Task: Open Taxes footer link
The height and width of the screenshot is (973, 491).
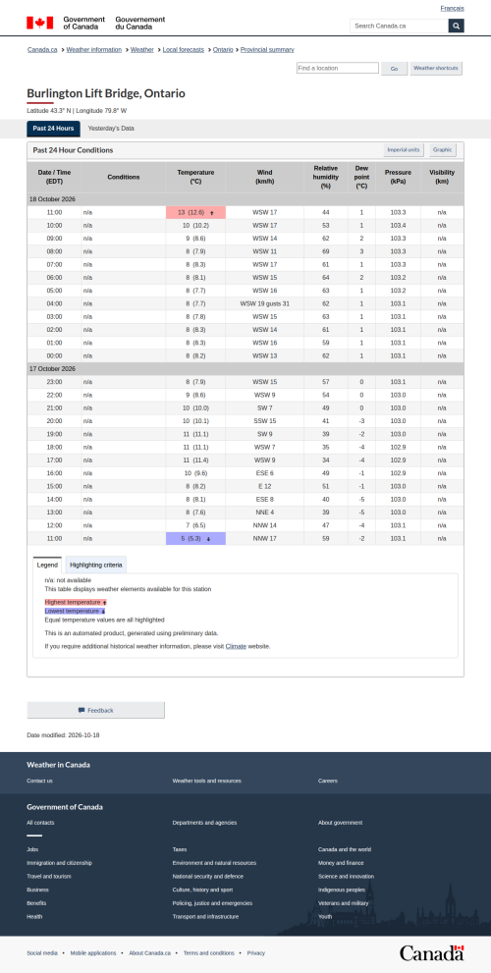Action: click(x=180, y=849)
